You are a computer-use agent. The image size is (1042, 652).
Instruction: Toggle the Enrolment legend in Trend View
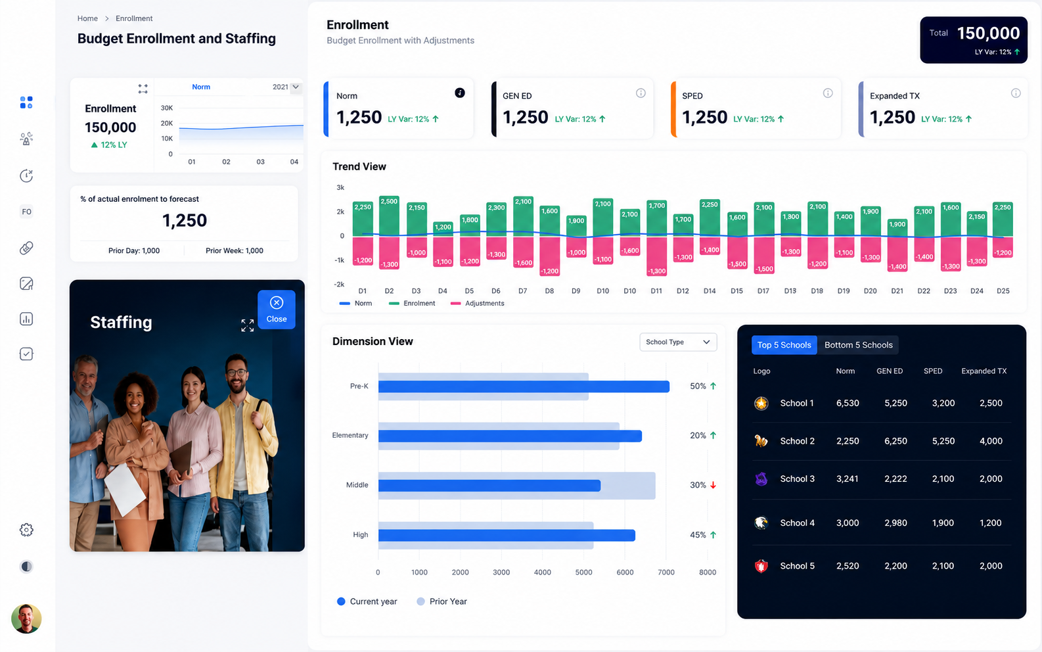pos(412,303)
